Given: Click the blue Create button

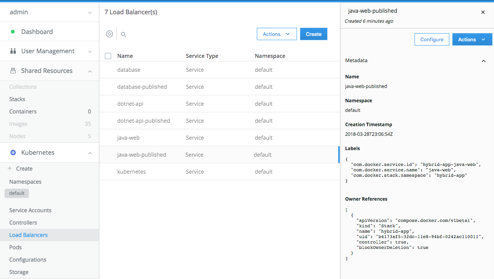Looking at the screenshot, I should (314, 34).
